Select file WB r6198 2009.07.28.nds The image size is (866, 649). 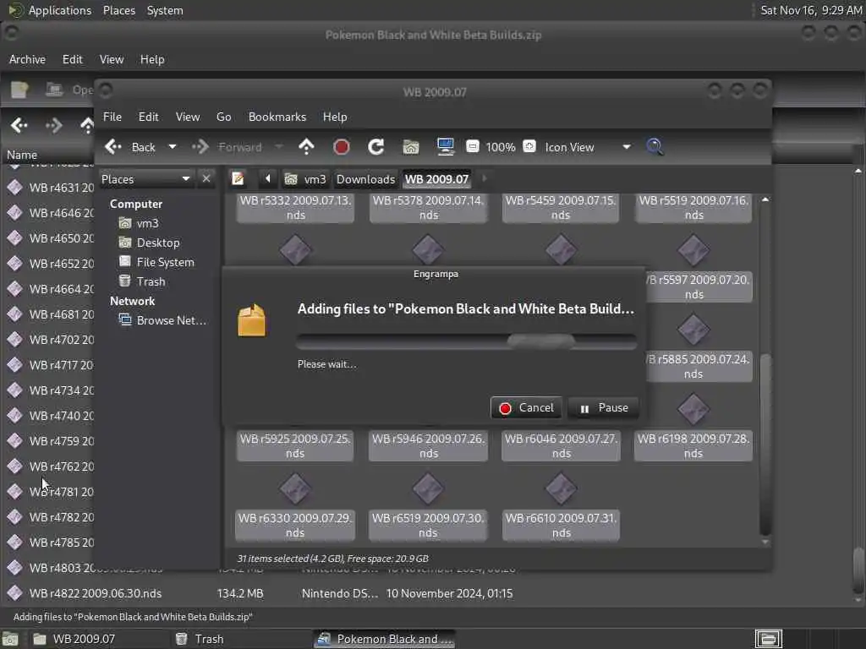point(693,446)
